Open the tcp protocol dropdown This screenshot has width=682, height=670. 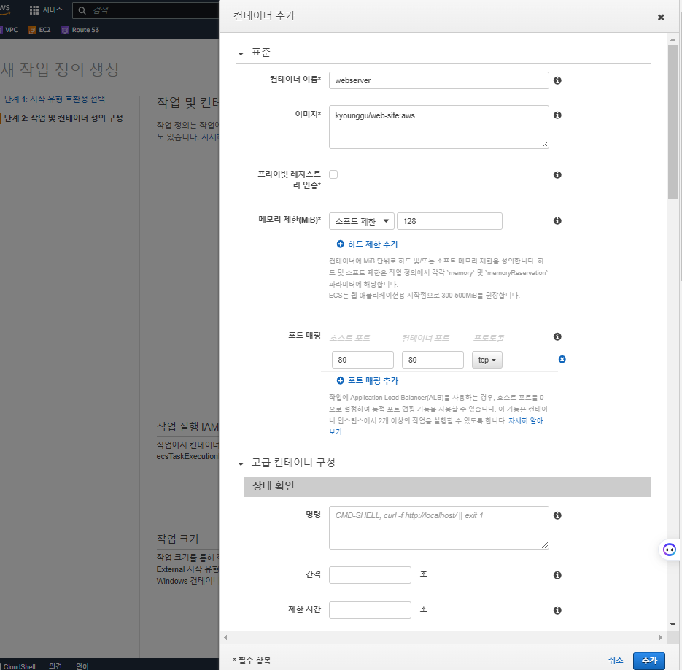coord(487,360)
